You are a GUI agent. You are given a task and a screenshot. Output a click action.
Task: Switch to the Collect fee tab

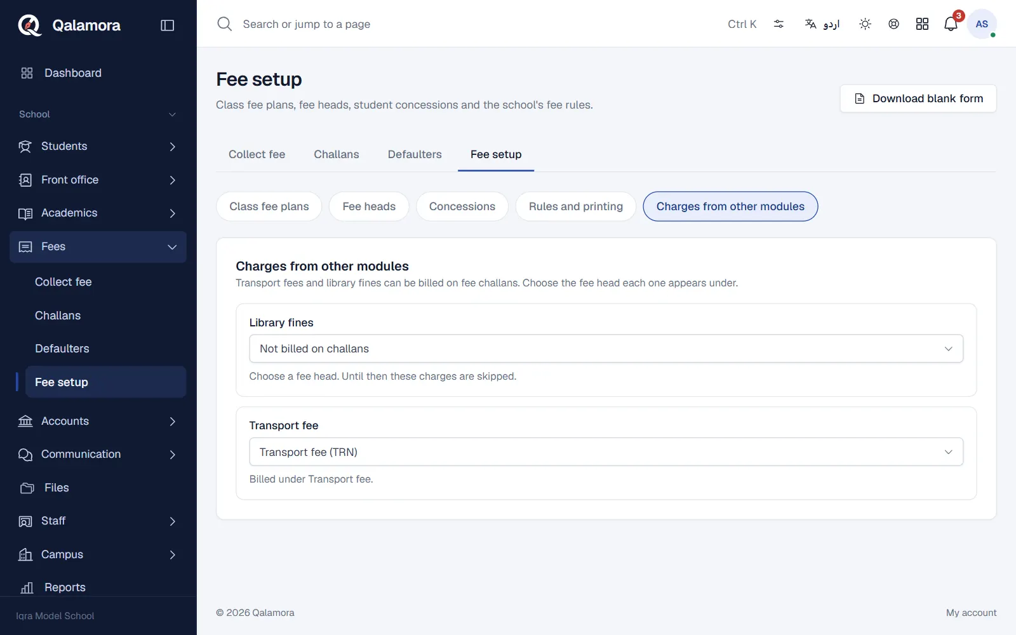pyautogui.click(x=257, y=154)
